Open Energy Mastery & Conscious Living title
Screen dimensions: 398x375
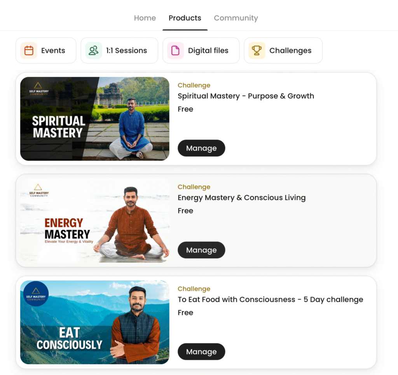click(242, 198)
